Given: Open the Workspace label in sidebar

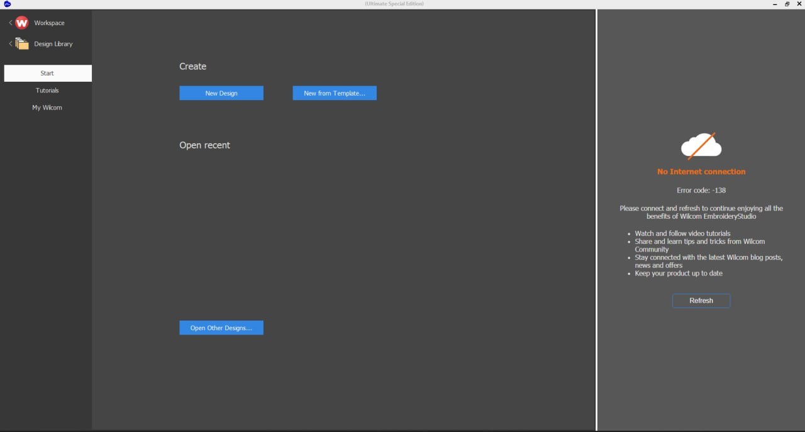Looking at the screenshot, I should (49, 23).
